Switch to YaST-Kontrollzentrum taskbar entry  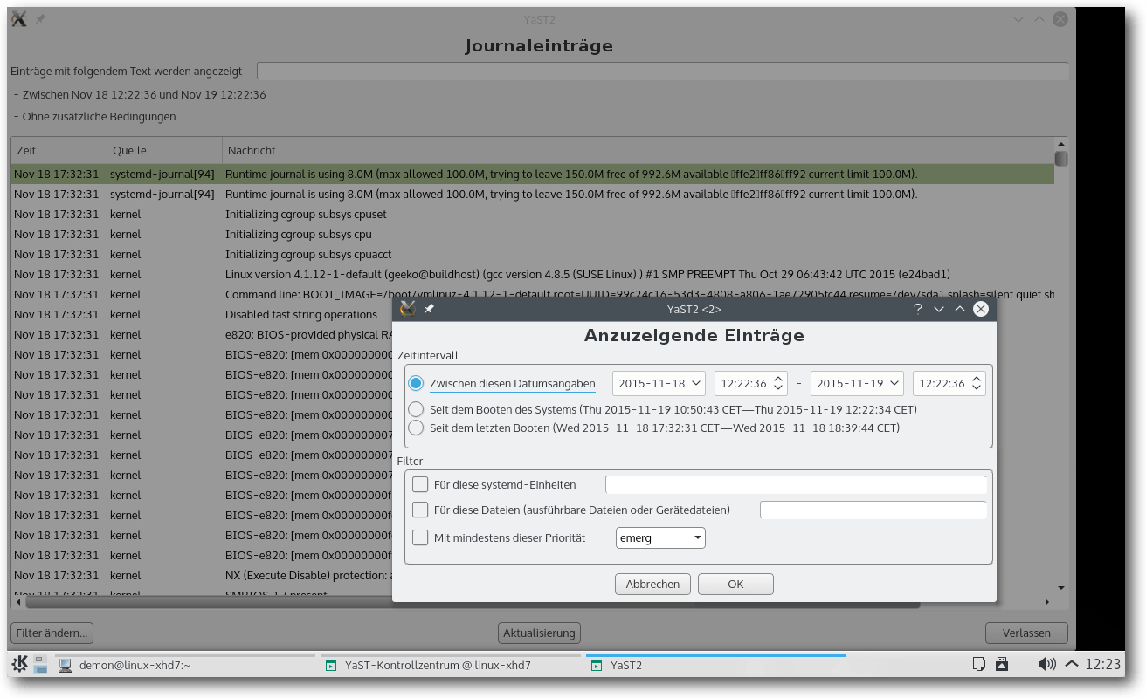click(451, 665)
